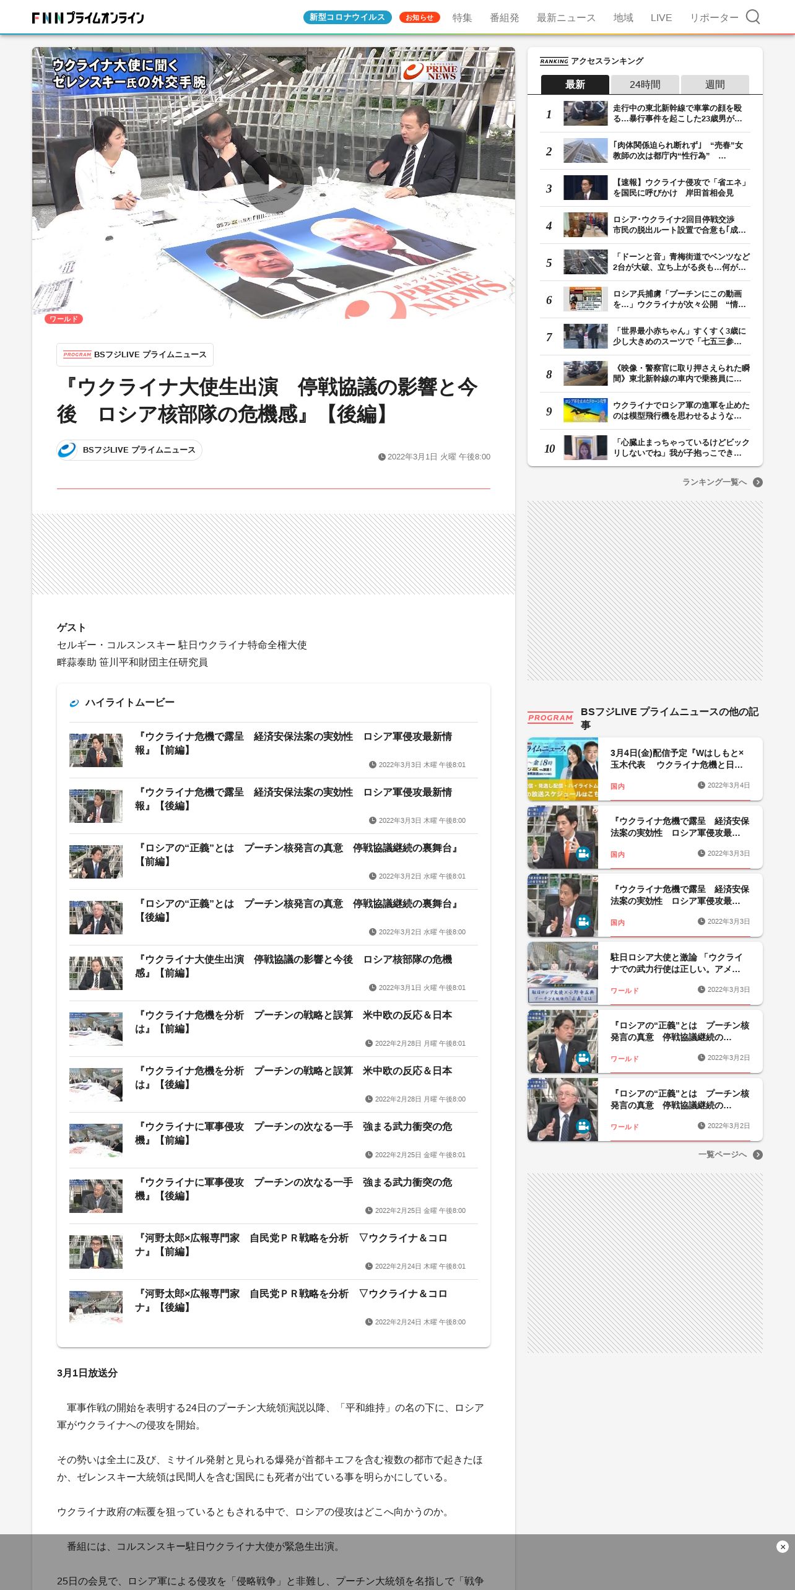The image size is (795, 1590).
Task: Switch to the 週間 ranking tab
Action: 715,84
